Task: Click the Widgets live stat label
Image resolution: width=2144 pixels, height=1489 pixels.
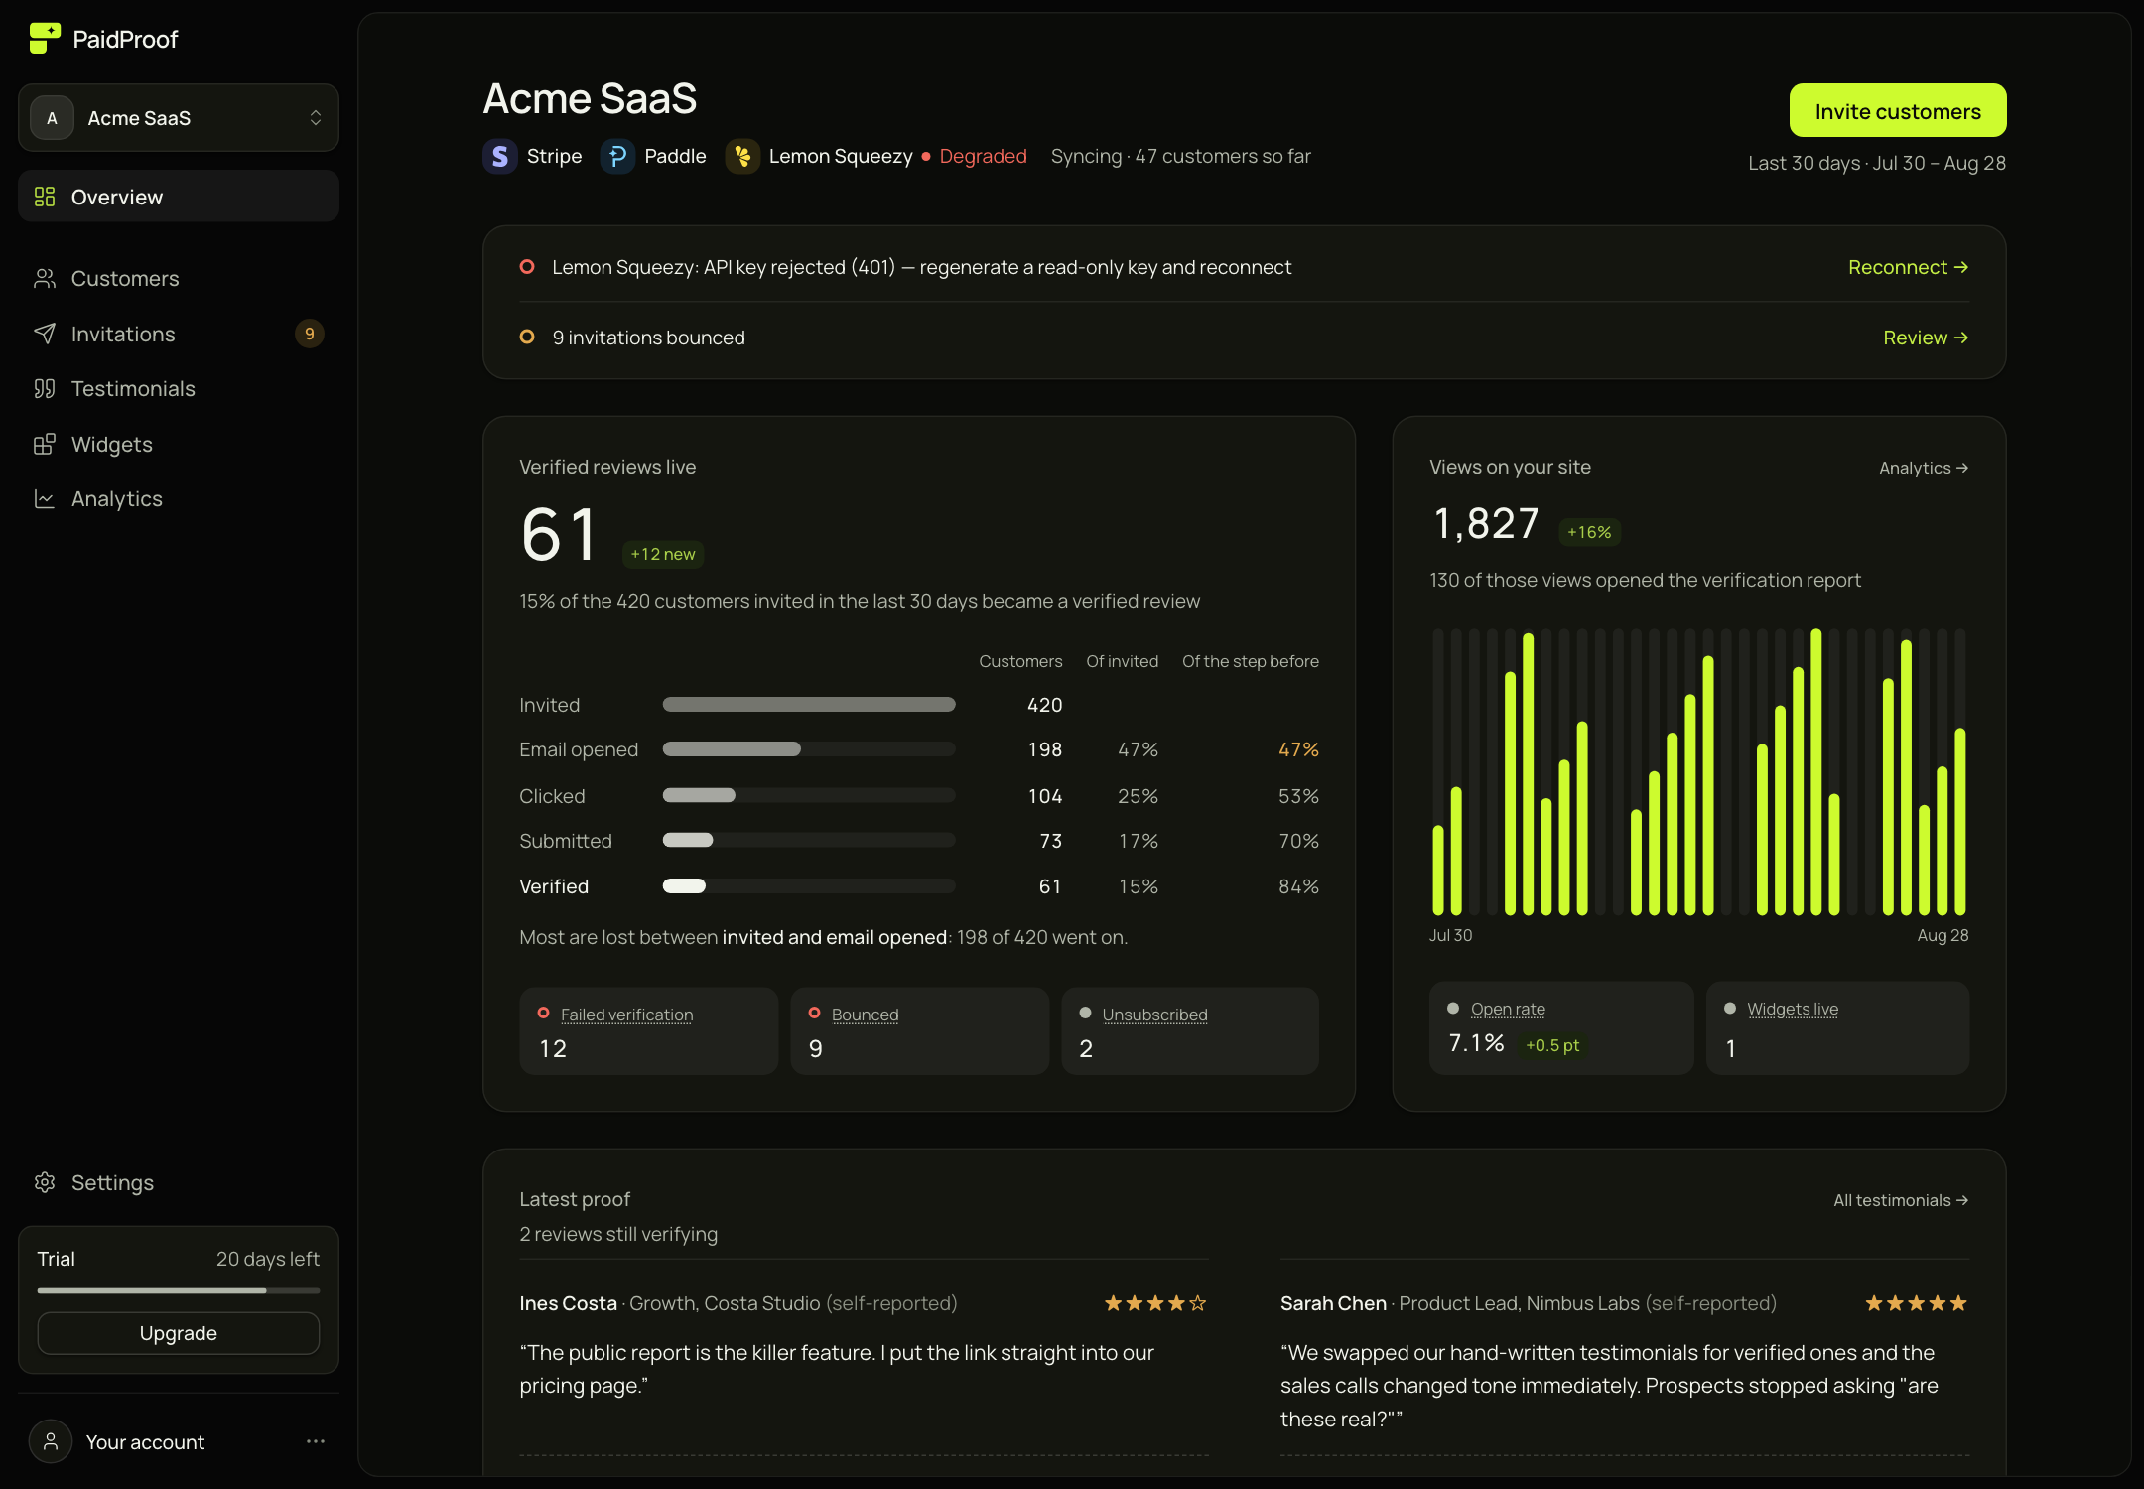Action: [1793, 1009]
